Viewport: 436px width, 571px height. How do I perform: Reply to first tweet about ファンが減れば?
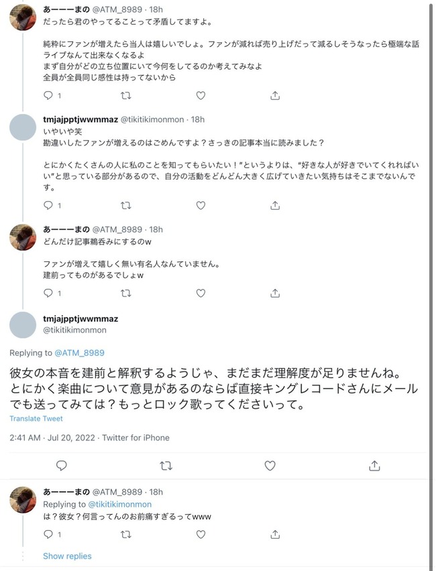tap(48, 96)
